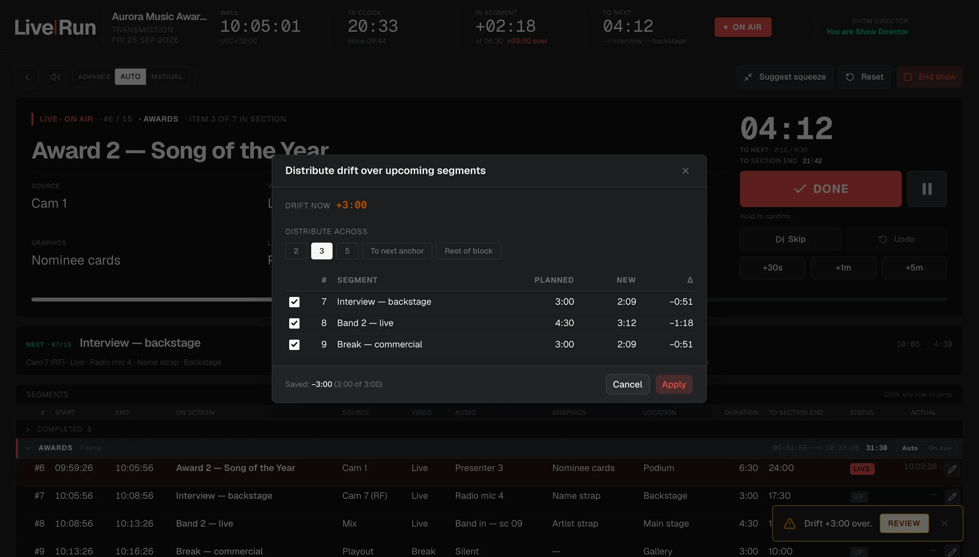Select Rest of block option

[x=469, y=251]
